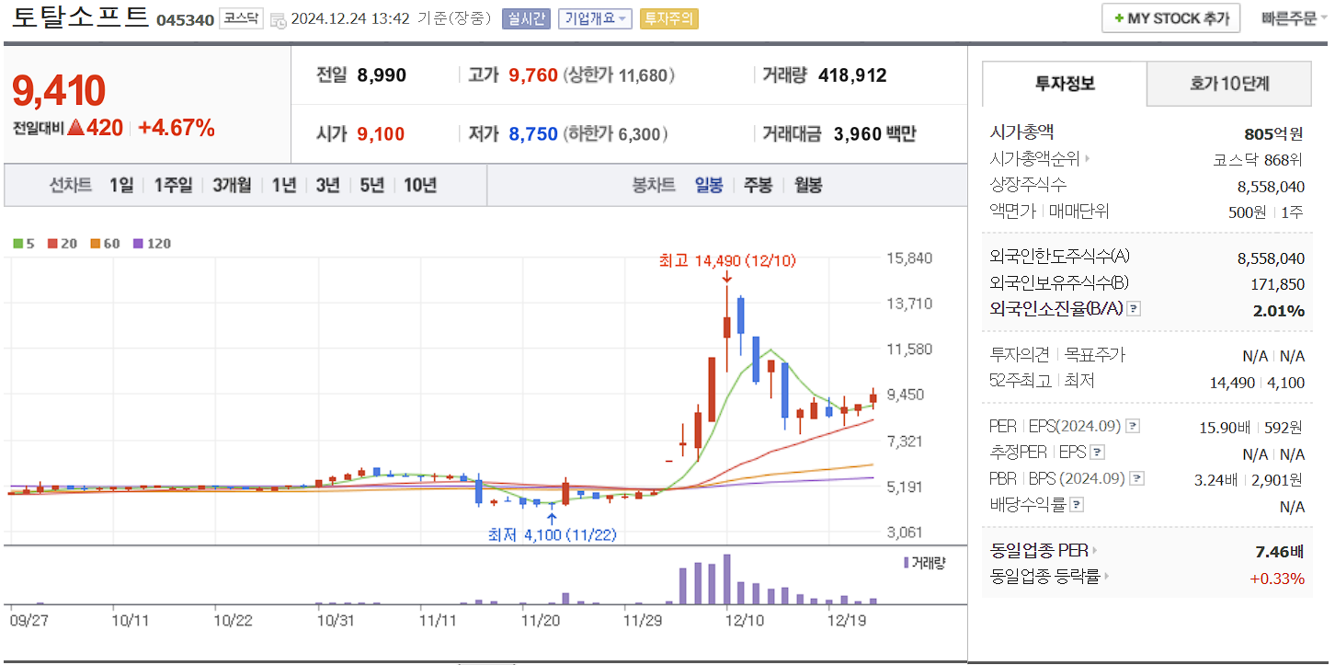Click the MY STOCK 추가 button
The width and height of the screenshot is (1335, 665).
1170,17
